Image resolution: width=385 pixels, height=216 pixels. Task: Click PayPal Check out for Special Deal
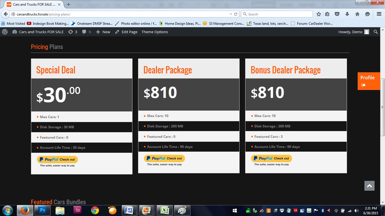[x=57, y=159]
